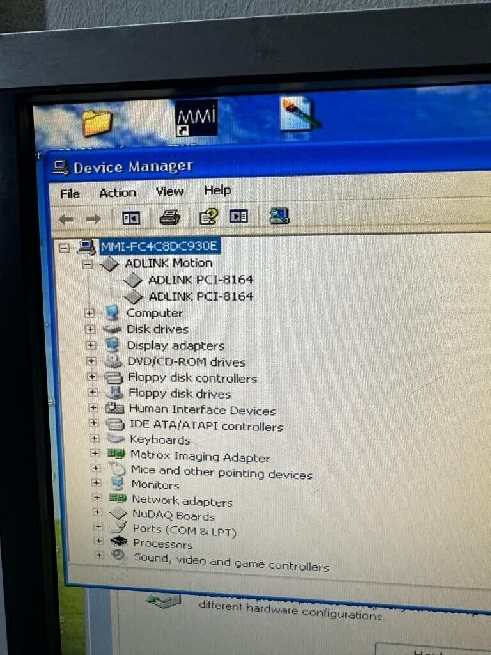Expand the Computer category
Viewport: 491px width, 655px height.
(89, 313)
